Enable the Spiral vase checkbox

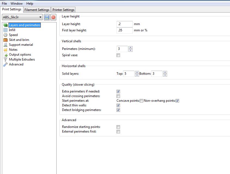(x=118, y=55)
